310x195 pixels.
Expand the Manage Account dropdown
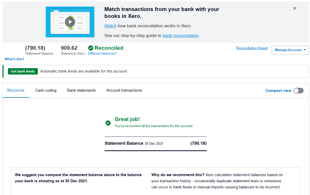(290, 50)
